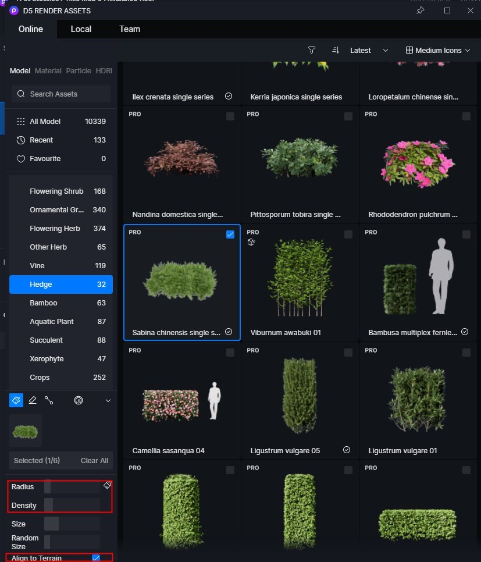
Task: Switch to the Local tab
Action: 81,29
